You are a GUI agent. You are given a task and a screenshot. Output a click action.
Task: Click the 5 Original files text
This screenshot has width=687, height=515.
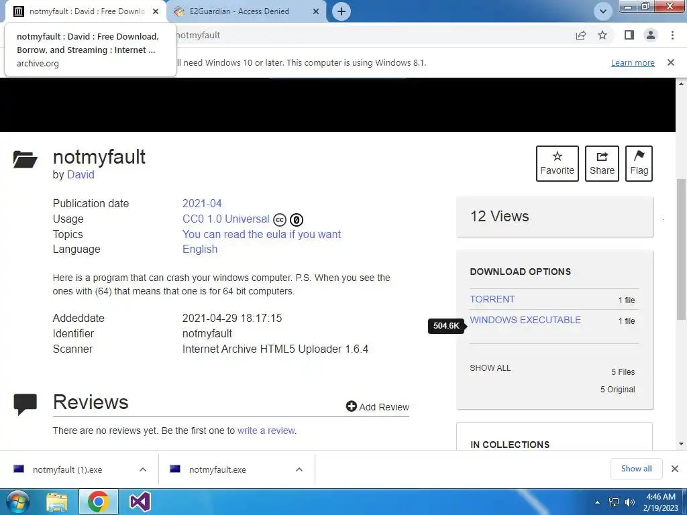click(617, 390)
